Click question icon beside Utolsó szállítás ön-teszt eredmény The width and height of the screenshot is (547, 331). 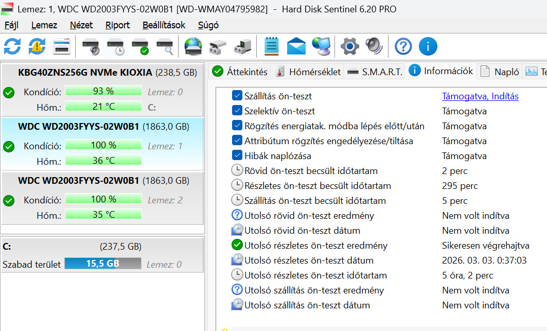[237, 289]
